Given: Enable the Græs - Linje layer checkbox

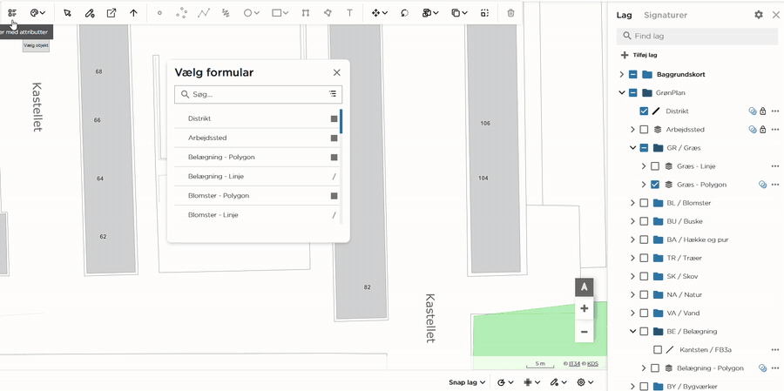Looking at the screenshot, I should point(655,166).
